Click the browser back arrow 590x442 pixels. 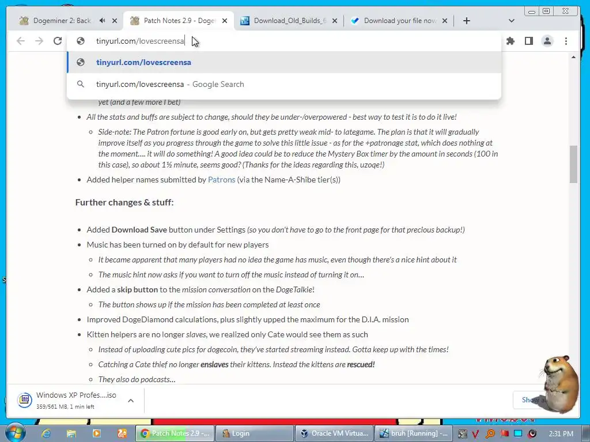click(21, 41)
